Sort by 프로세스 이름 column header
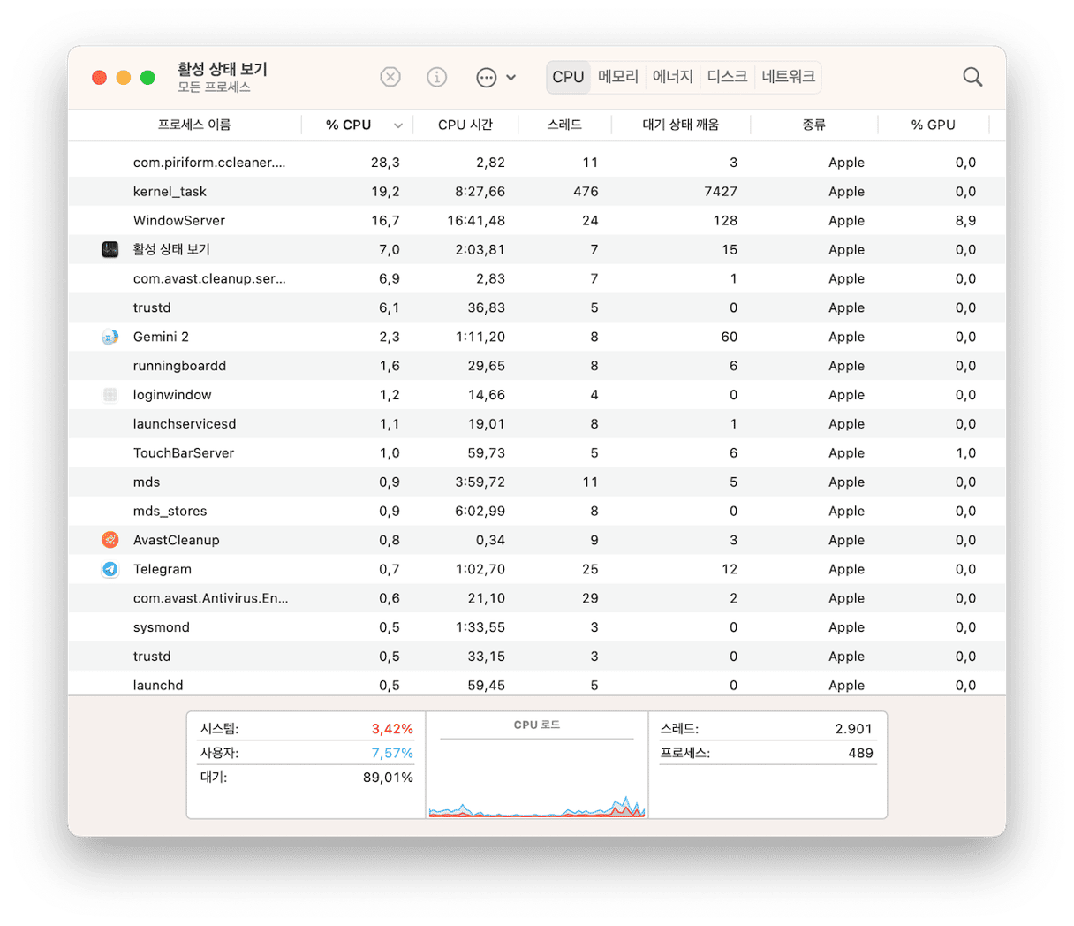 (194, 125)
